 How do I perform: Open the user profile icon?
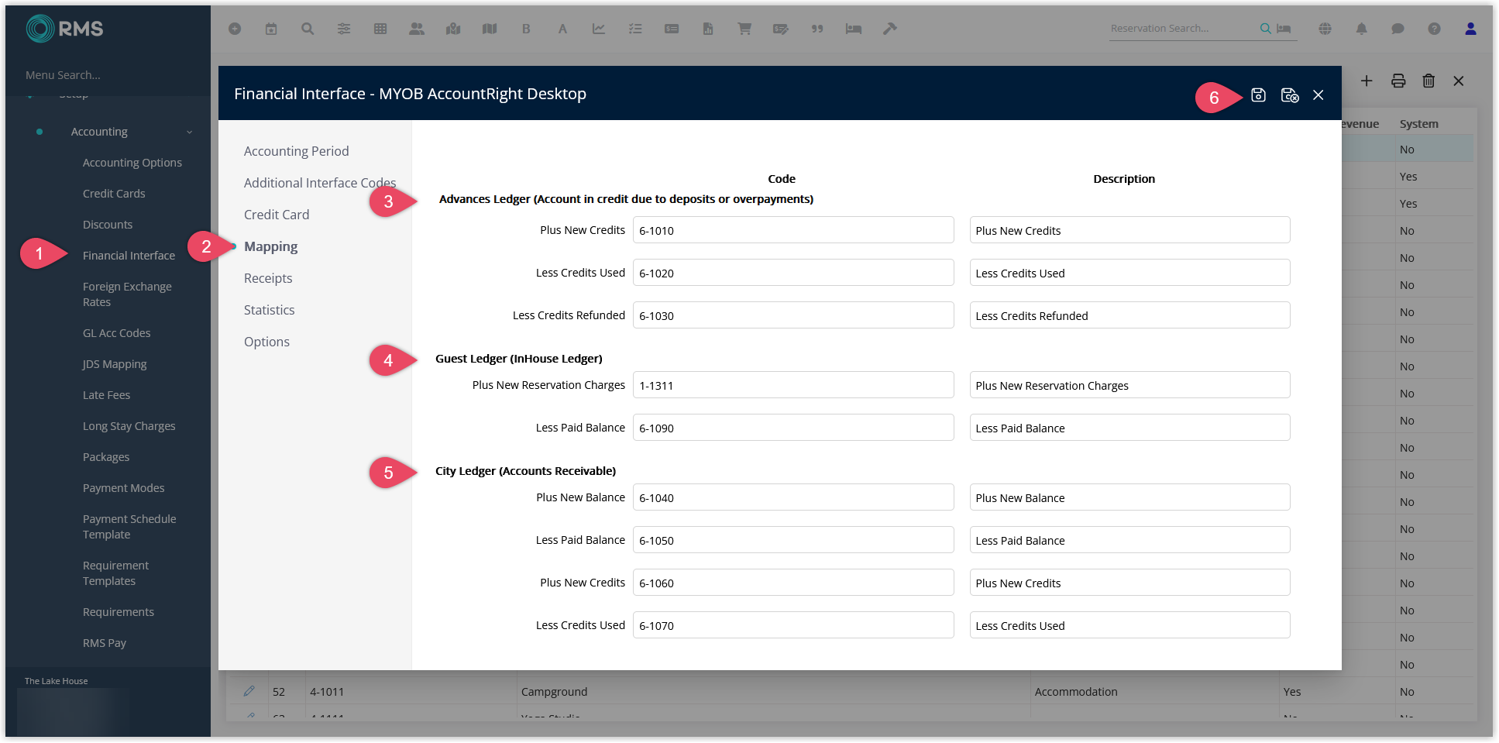(1471, 29)
